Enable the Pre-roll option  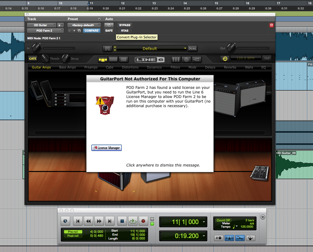[x=73, y=232]
